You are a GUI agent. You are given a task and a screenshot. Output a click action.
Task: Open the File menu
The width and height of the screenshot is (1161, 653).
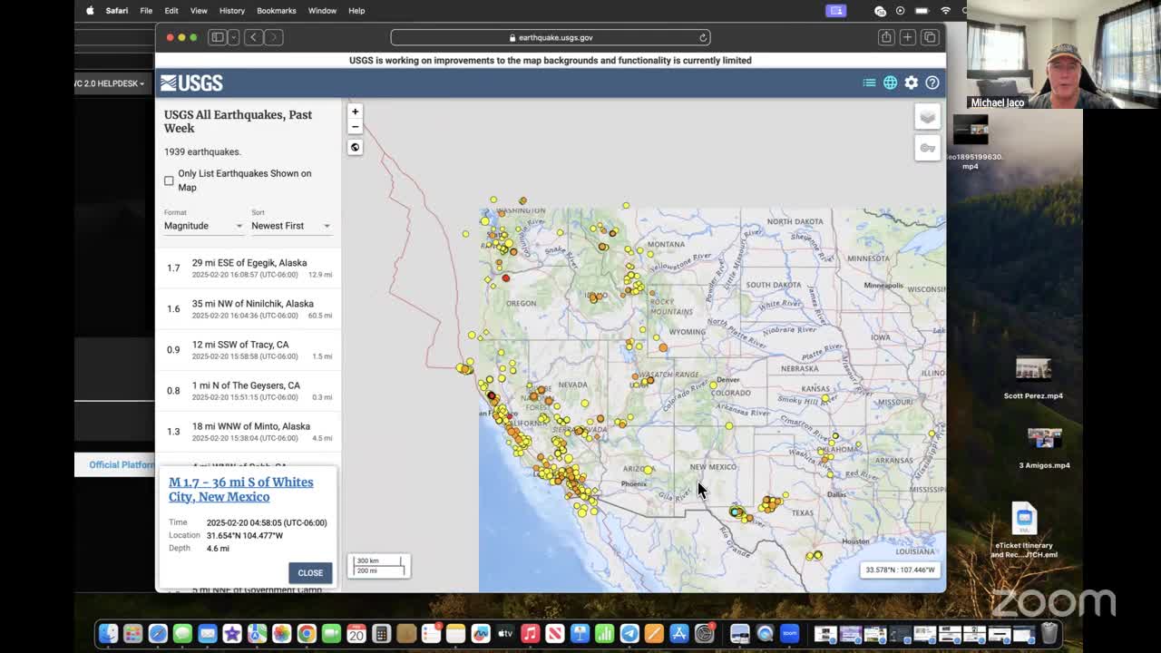(x=146, y=11)
